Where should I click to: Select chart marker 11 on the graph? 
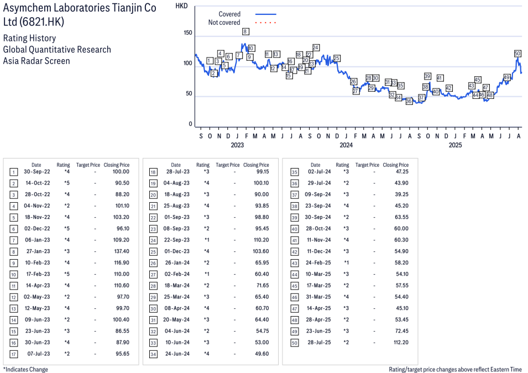[x=268, y=54]
